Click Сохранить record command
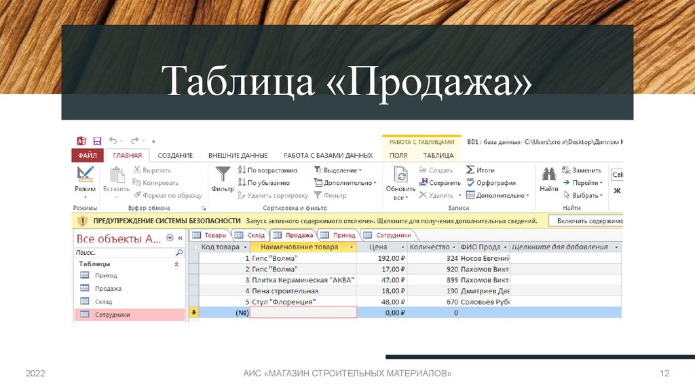The image size is (695, 390). (x=440, y=182)
